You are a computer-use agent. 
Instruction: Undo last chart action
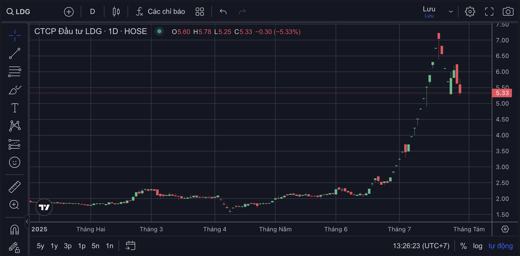pos(223,12)
